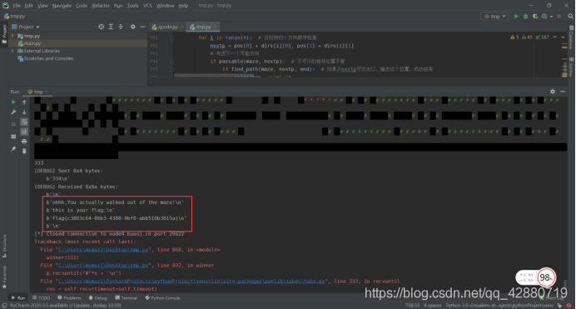Click the Python 3.9 interpreter status entry
Viewport: 576px width, 309px height.
point(499,306)
